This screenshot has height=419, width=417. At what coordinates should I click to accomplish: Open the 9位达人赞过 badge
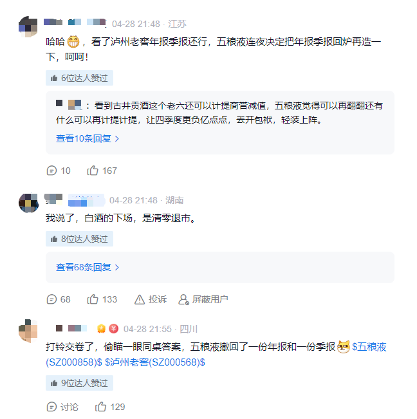tap(79, 383)
